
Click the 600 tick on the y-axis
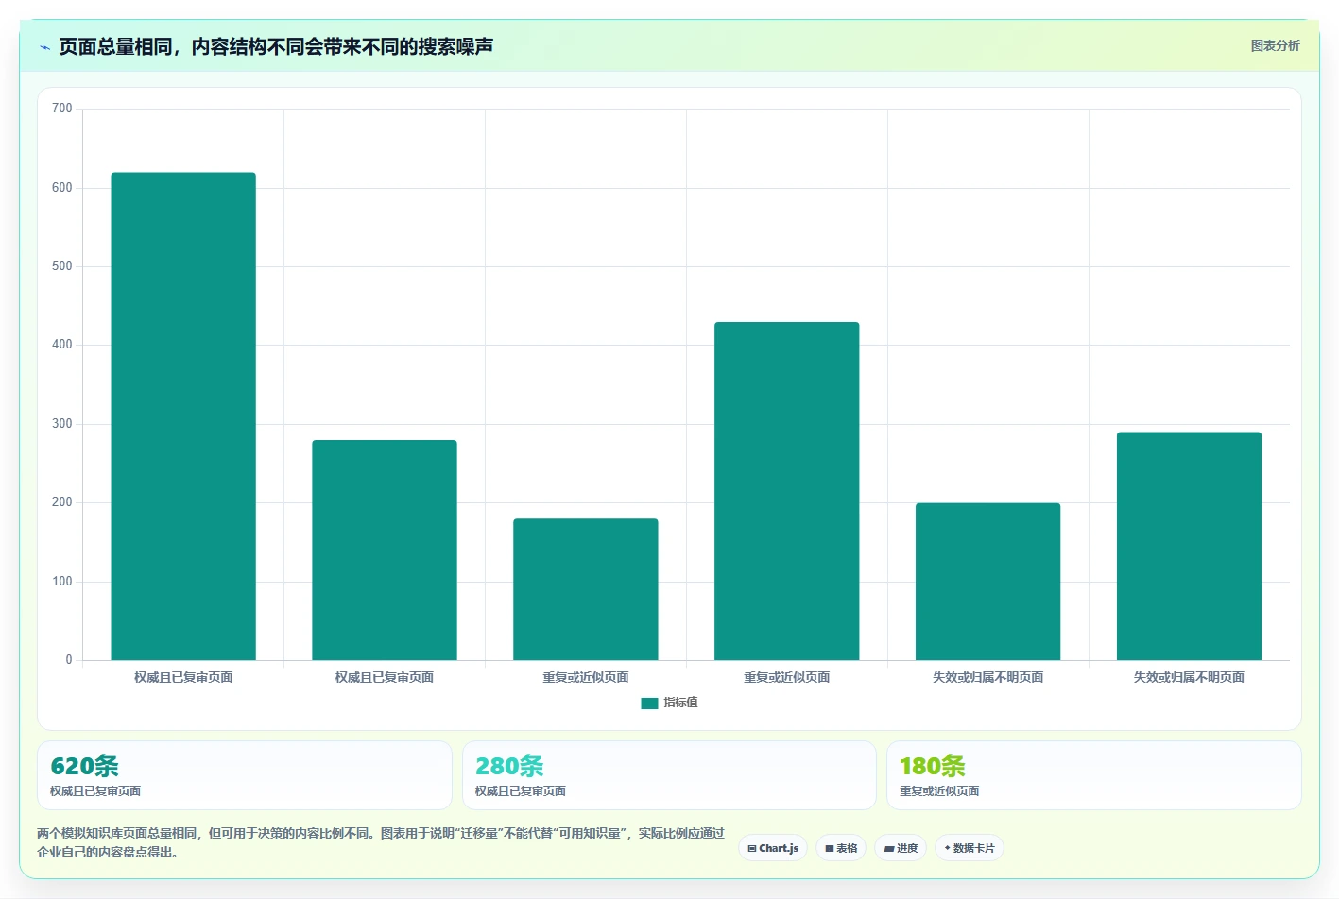pyautogui.click(x=62, y=188)
